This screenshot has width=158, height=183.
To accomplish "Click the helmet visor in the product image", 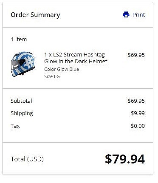I will (x=18, y=63).
